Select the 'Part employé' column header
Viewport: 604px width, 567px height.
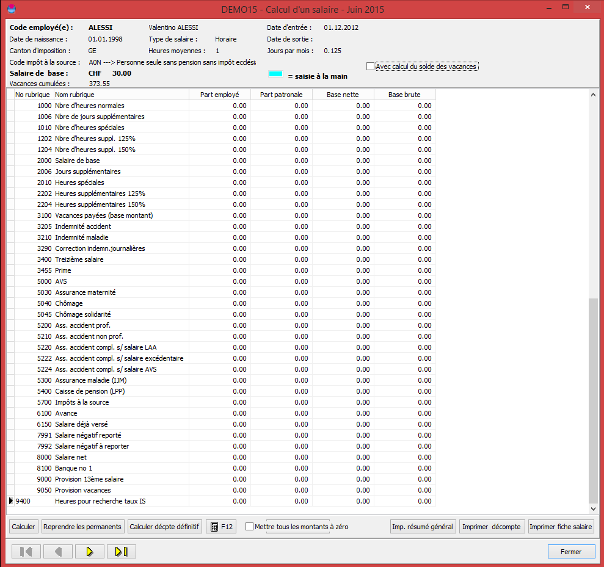tap(220, 95)
